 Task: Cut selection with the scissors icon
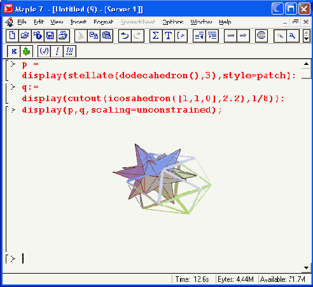click(81, 36)
